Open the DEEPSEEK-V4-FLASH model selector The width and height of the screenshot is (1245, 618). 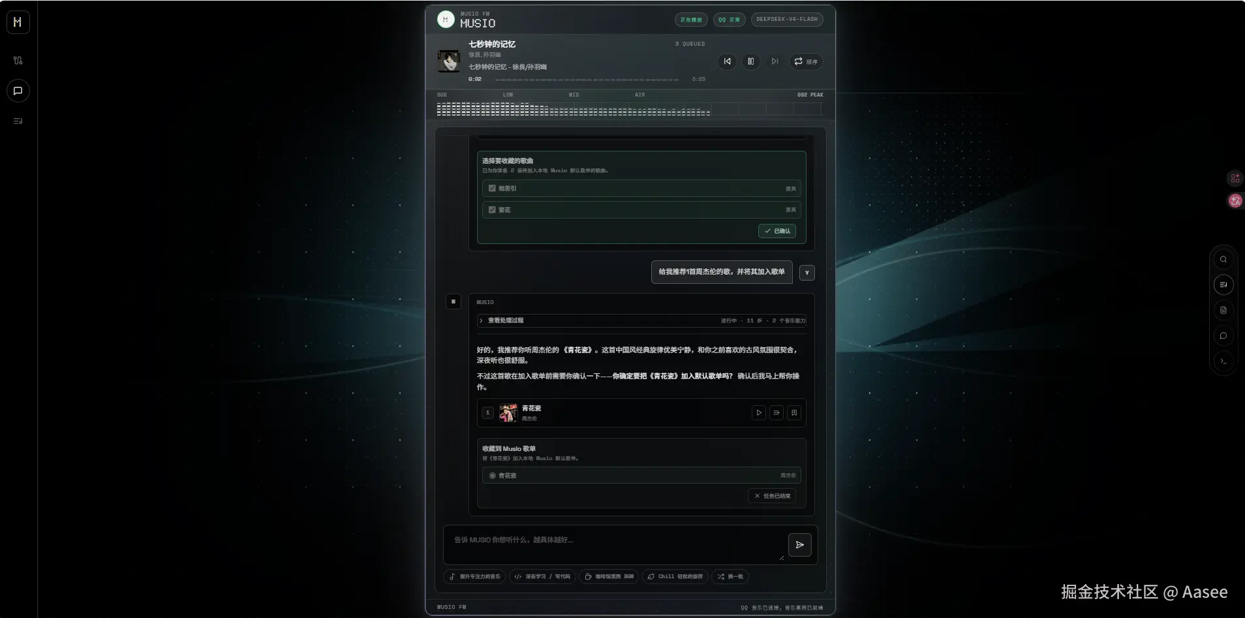(x=787, y=20)
